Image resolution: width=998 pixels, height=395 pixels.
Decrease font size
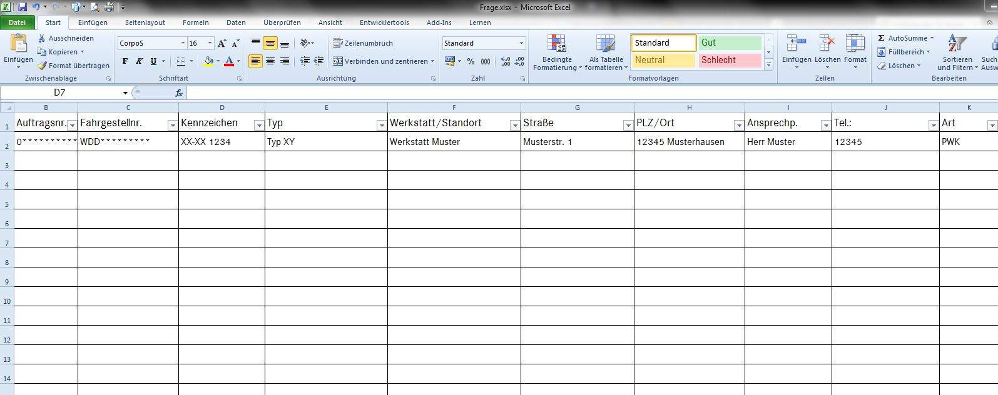tap(235, 43)
